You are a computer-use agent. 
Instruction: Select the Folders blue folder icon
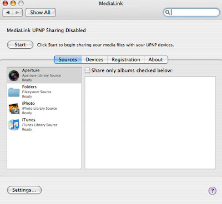pyautogui.click(x=14, y=92)
